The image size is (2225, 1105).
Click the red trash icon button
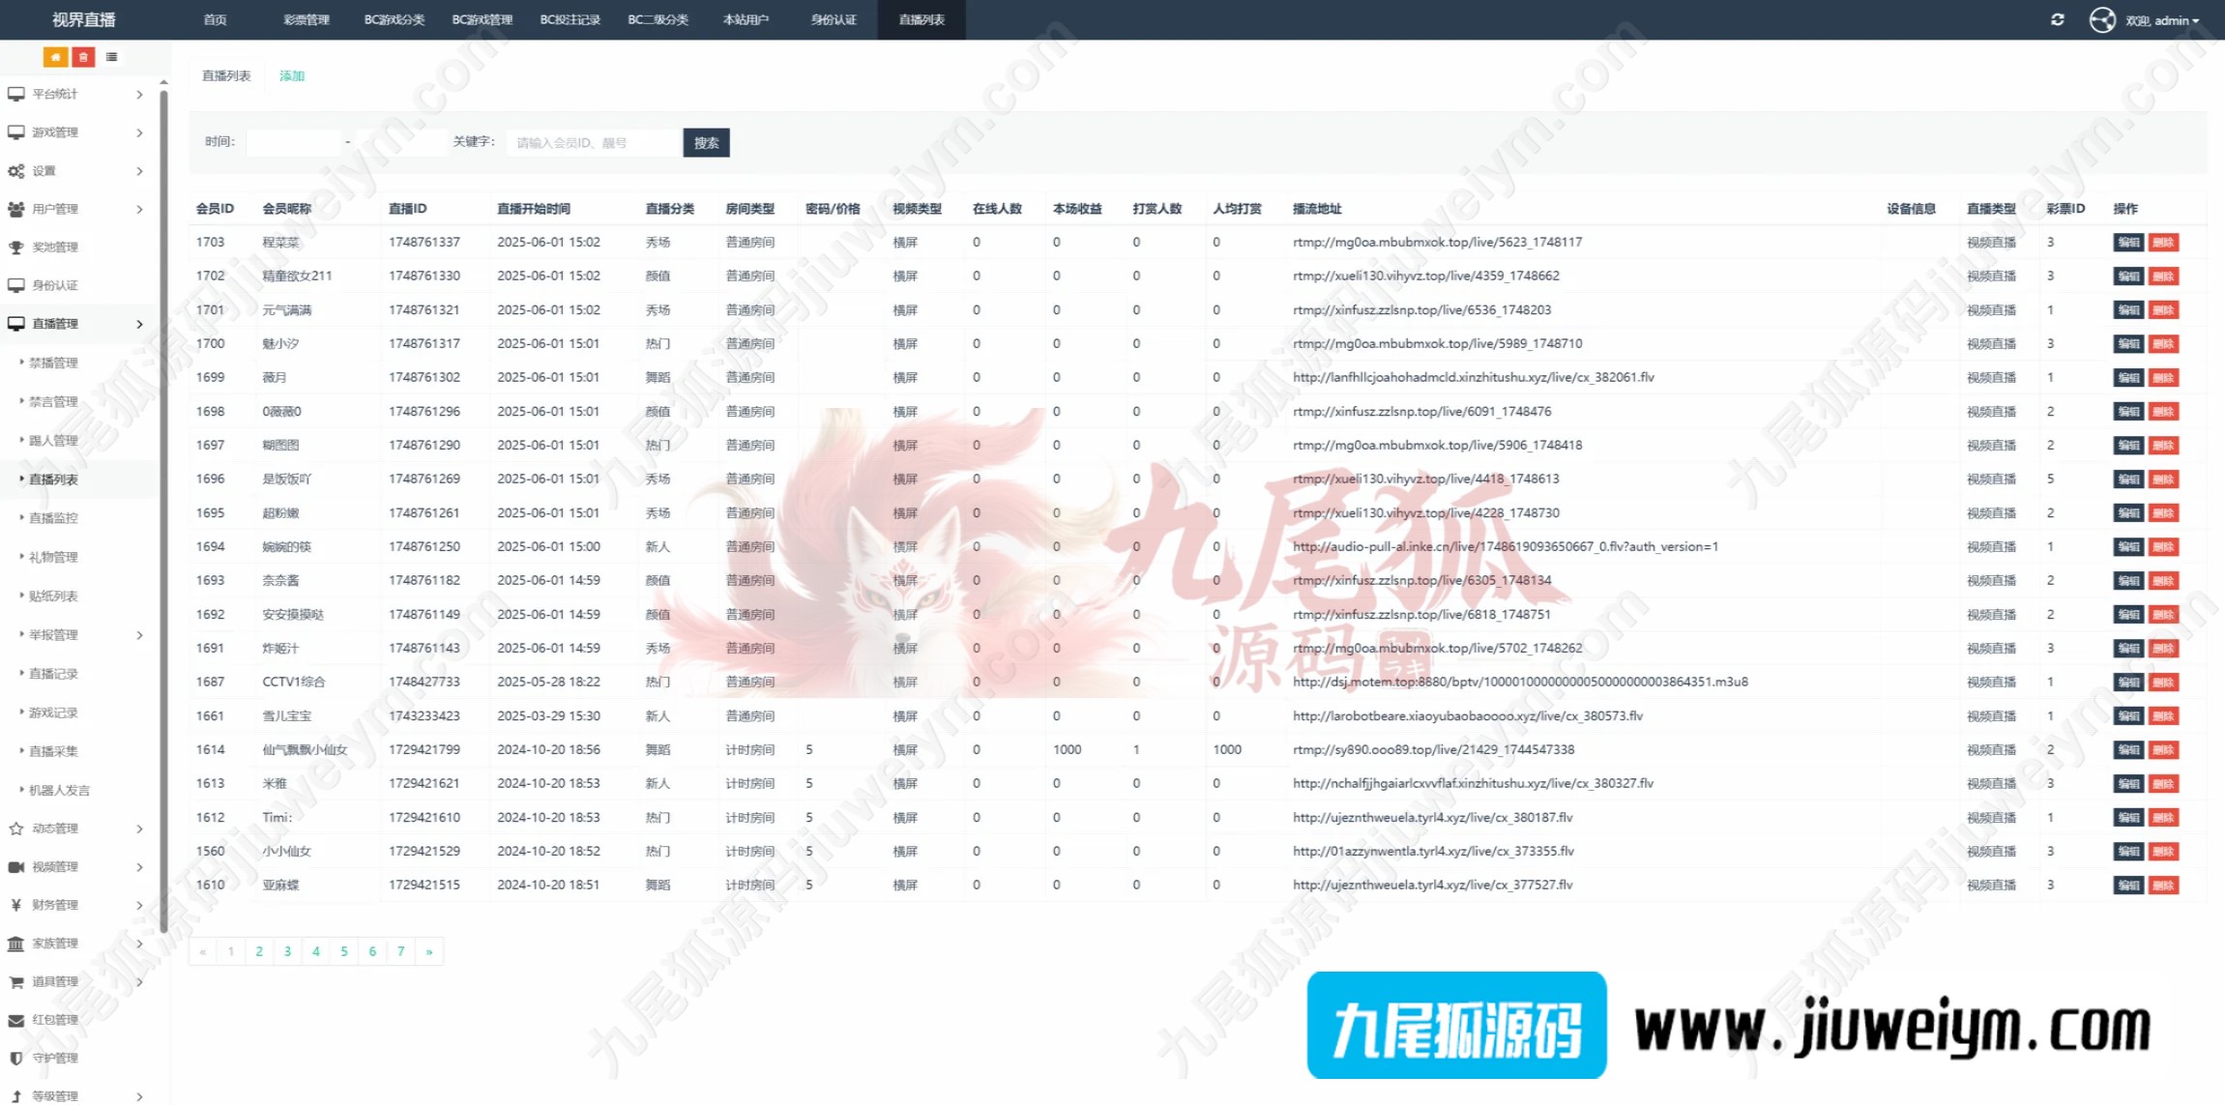pos(83,57)
